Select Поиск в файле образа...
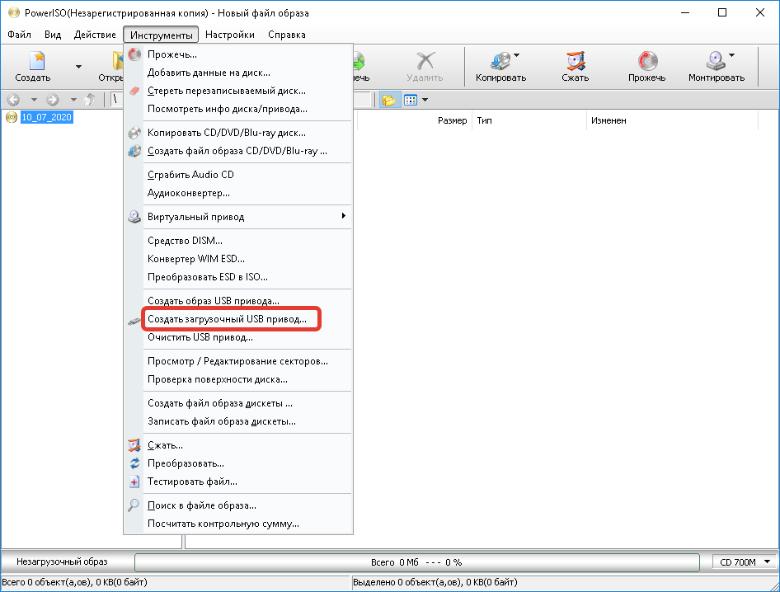Screen dimensions: 780x592 (x=238, y=505)
